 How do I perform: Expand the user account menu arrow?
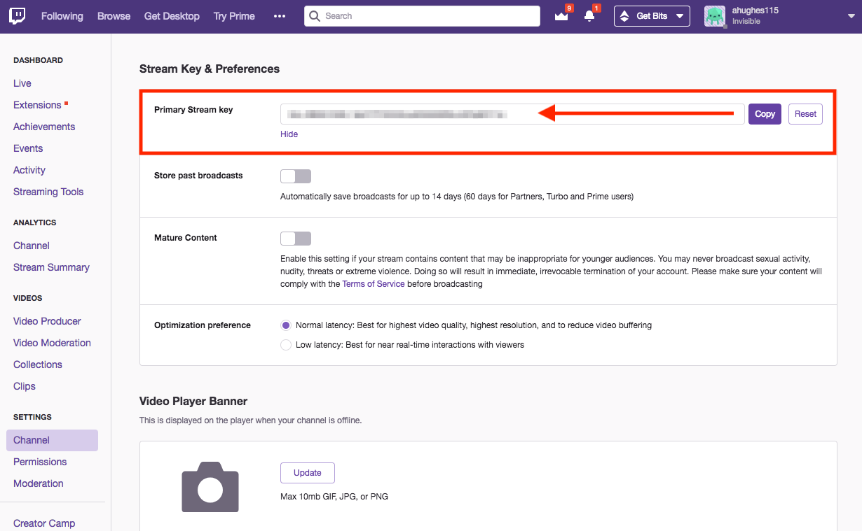[x=851, y=16]
